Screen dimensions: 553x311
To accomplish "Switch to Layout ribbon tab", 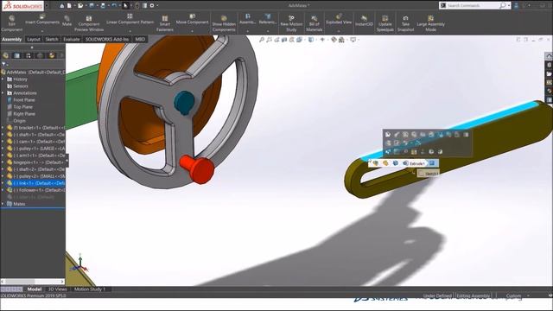I will (x=34, y=39).
